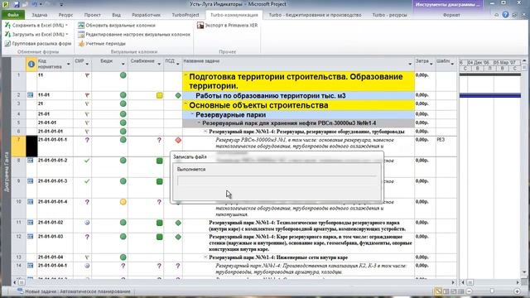The width and height of the screenshot is (530, 298).
Task: Click the zoom out minus status bar button
Action: (x=470, y=291)
